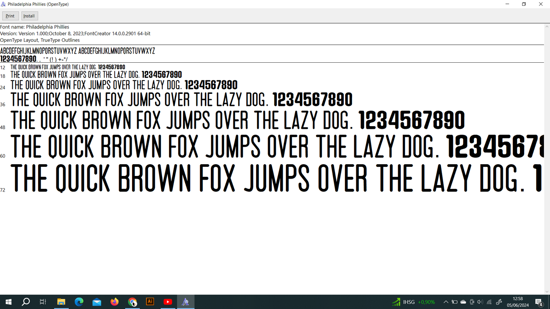The width and height of the screenshot is (550, 309).
Task: Click the Print button
Action: (10, 16)
